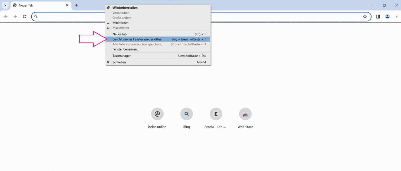Open the tab search chevron

(x=5, y=5)
